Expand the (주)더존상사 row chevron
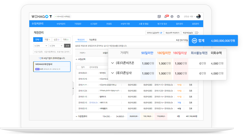The height and width of the screenshot is (135, 243). point(113,73)
